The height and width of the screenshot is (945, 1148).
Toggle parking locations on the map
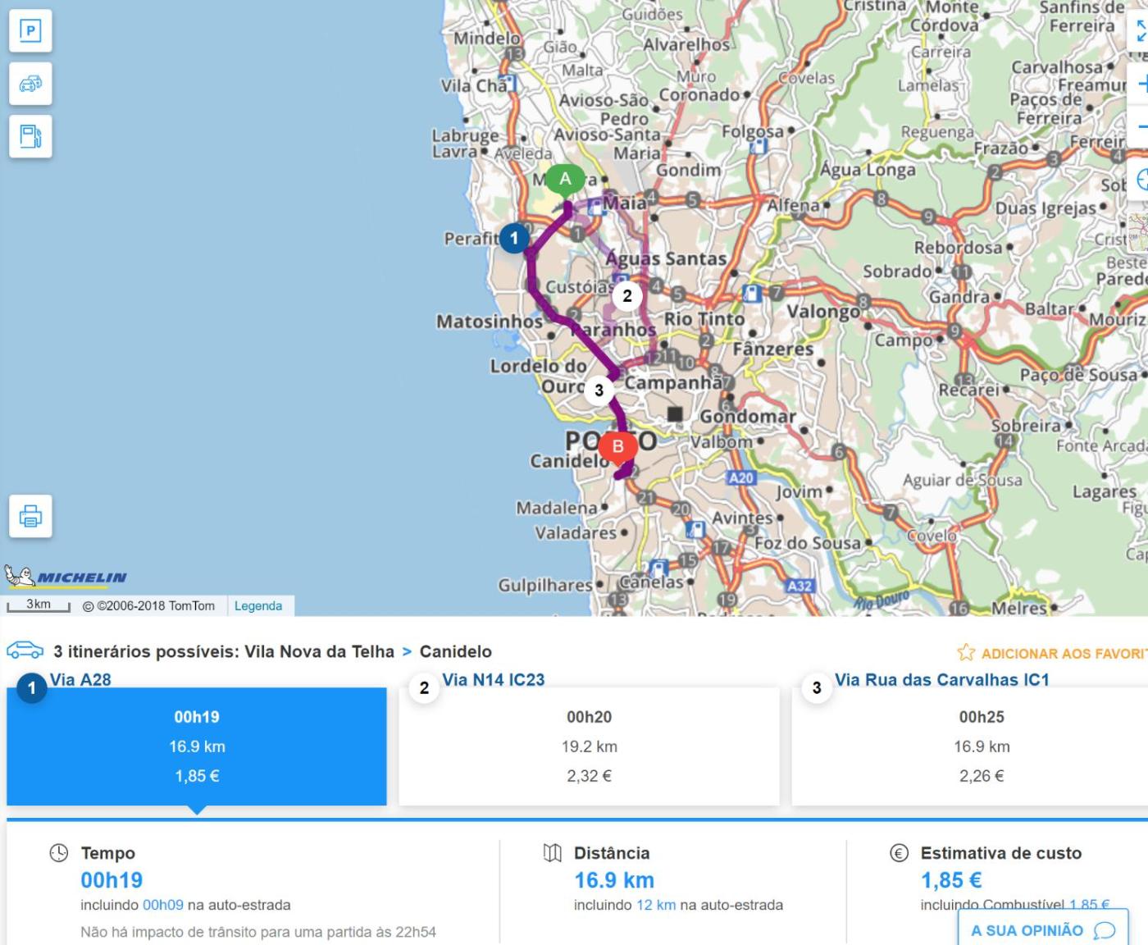(x=30, y=31)
